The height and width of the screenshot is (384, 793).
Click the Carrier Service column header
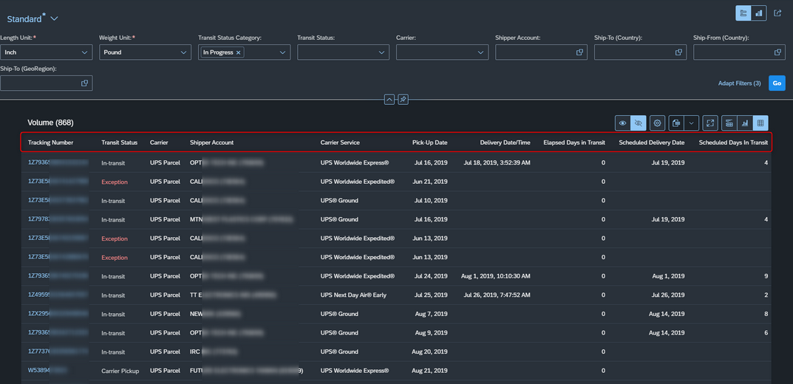340,143
